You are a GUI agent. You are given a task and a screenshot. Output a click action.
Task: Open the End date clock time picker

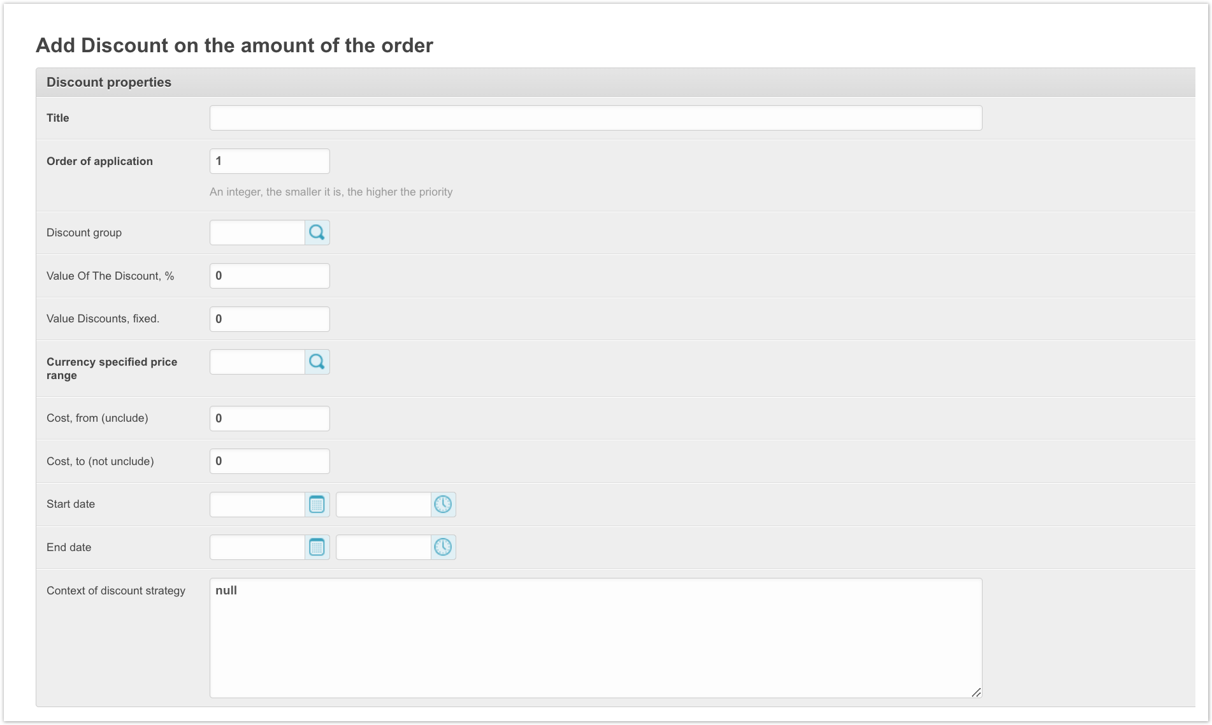pos(443,547)
